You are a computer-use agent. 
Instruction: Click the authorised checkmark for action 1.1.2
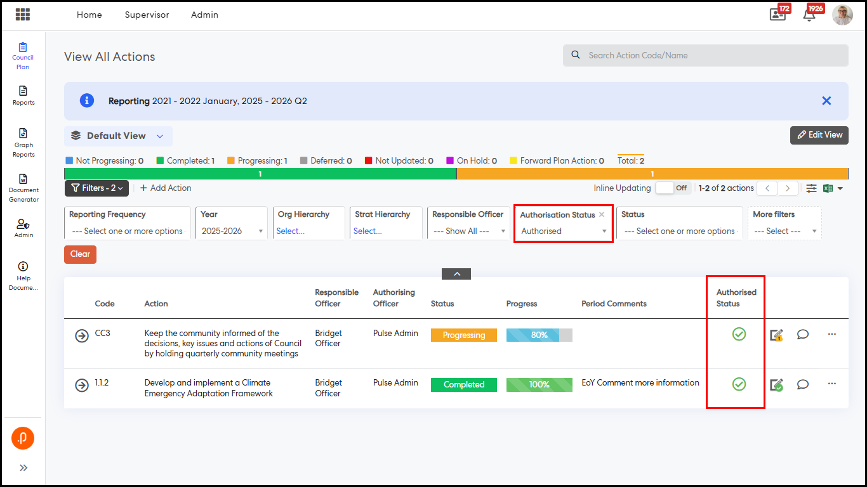(x=739, y=384)
